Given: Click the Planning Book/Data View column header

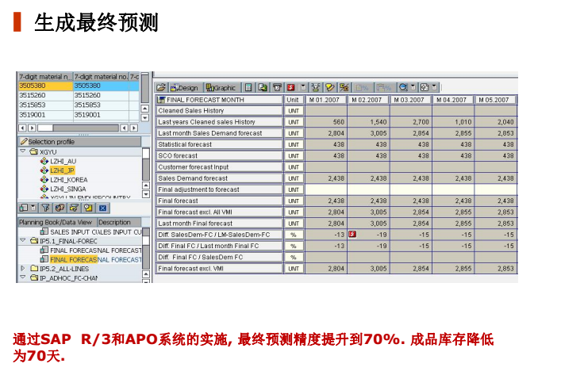Looking at the screenshot, I should (56, 223).
